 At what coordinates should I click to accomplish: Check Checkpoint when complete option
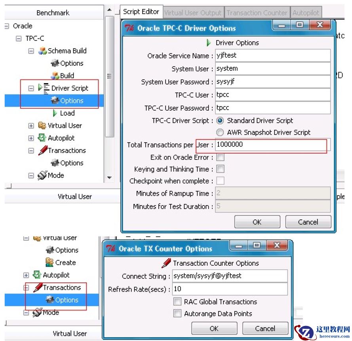click(220, 181)
